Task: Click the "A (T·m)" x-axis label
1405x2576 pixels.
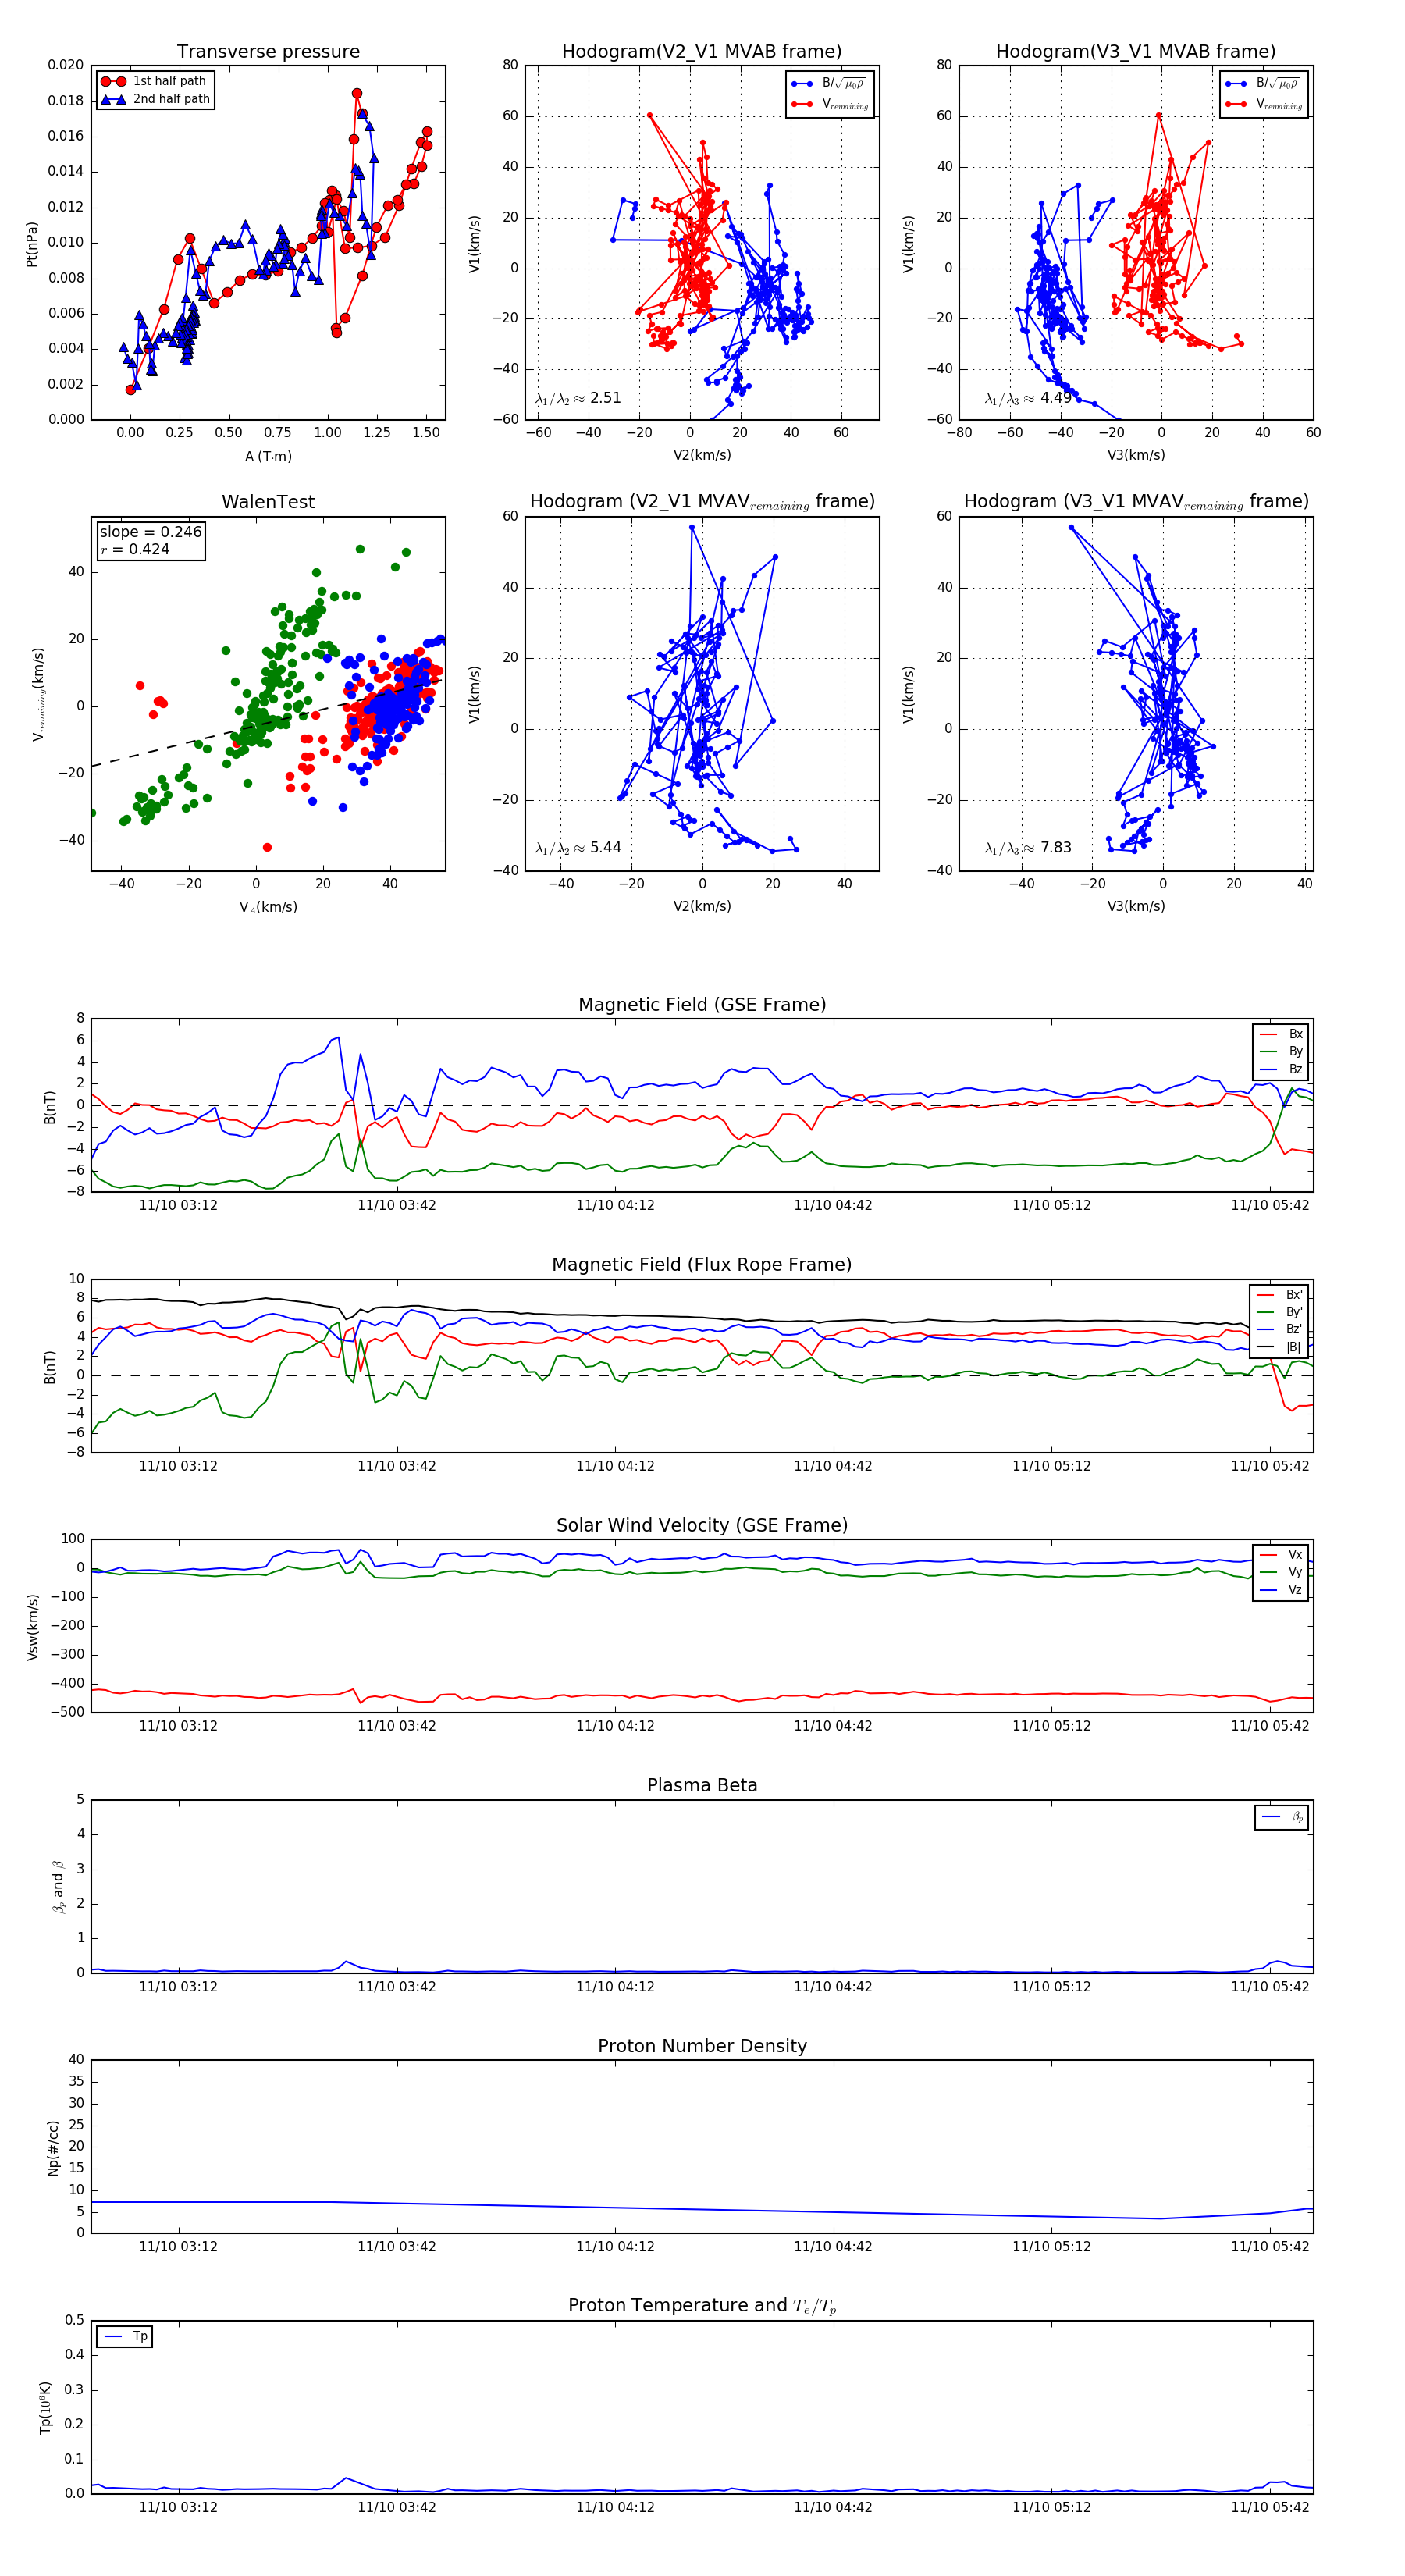Action: (x=268, y=456)
